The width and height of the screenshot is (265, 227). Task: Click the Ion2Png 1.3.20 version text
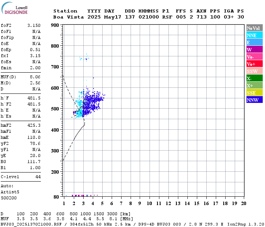click(246, 224)
